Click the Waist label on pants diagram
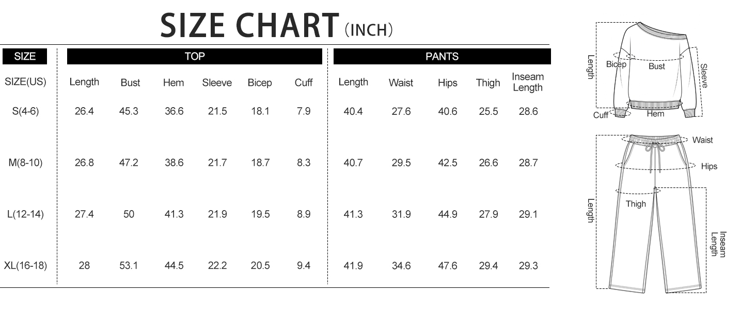The height and width of the screenshot is (309, 756). point(702,140)
